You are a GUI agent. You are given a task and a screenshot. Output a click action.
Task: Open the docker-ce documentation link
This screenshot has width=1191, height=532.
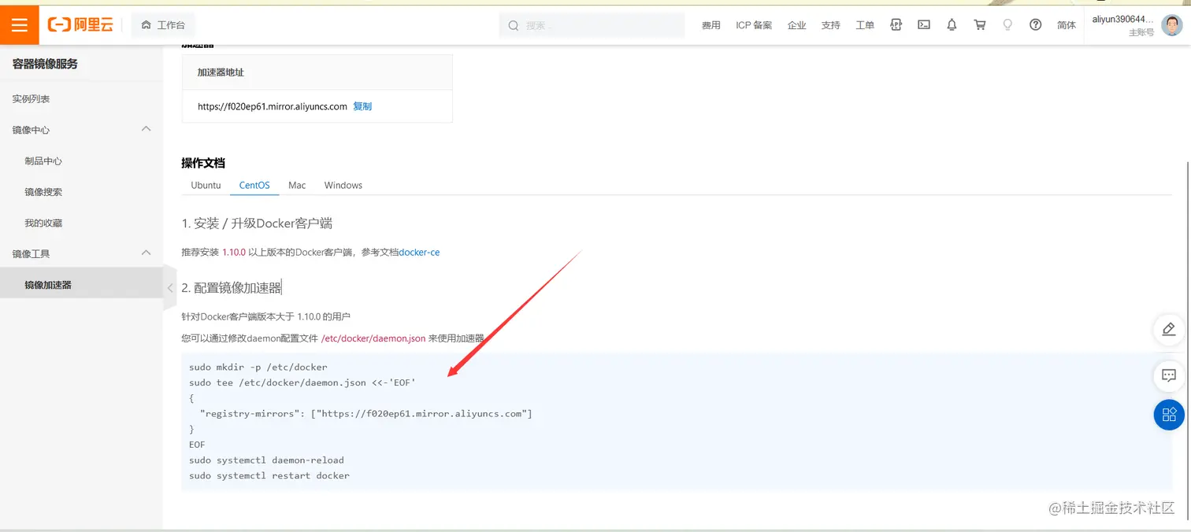(420, 253)
